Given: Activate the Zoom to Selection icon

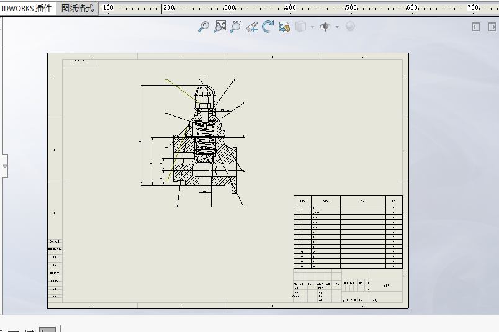Looking at the screenshot, I should click(x=236, y=27).
